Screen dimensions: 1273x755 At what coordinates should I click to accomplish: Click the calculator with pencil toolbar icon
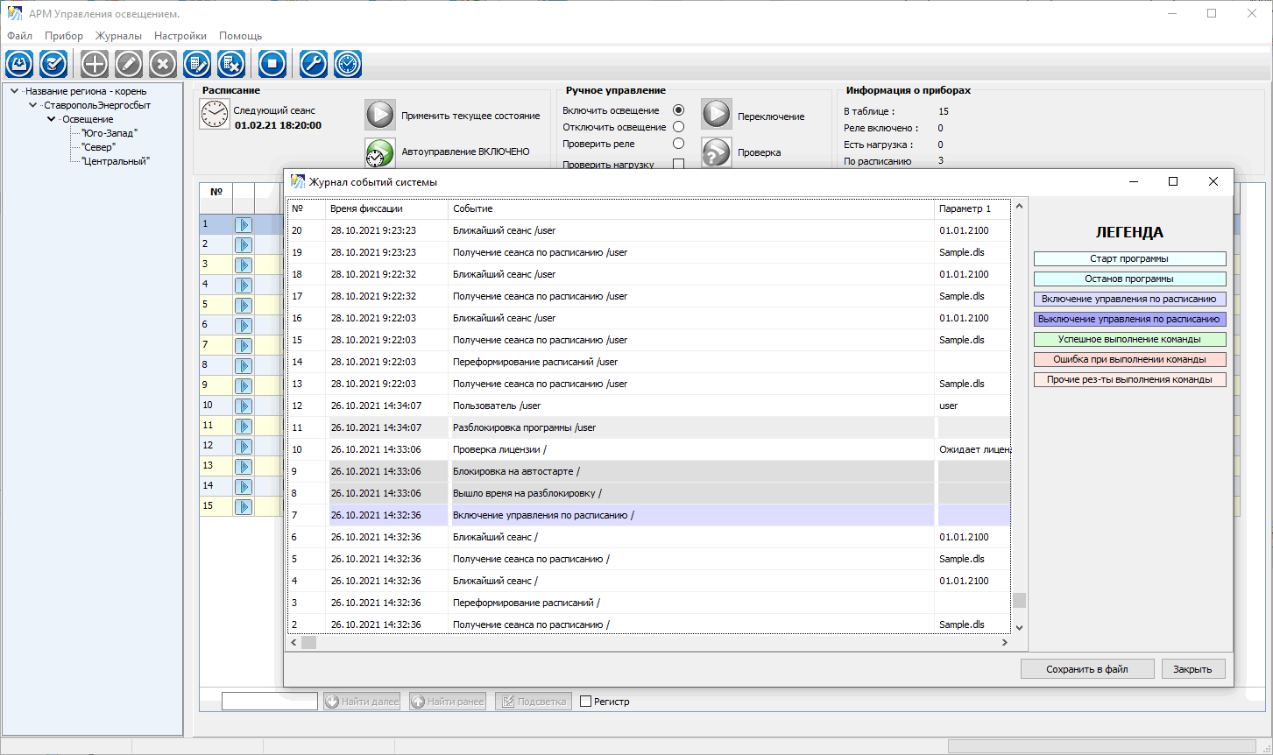(x=197, y=64)
